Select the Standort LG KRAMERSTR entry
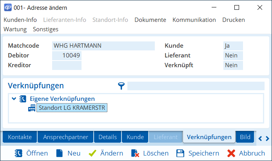The width and height of the screenshot is (272, 161). pos(72,108)
